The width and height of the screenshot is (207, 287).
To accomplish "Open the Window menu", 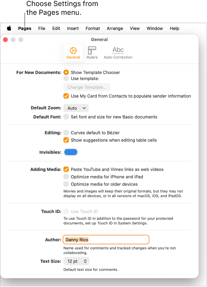I will click(x=155, y=28).
